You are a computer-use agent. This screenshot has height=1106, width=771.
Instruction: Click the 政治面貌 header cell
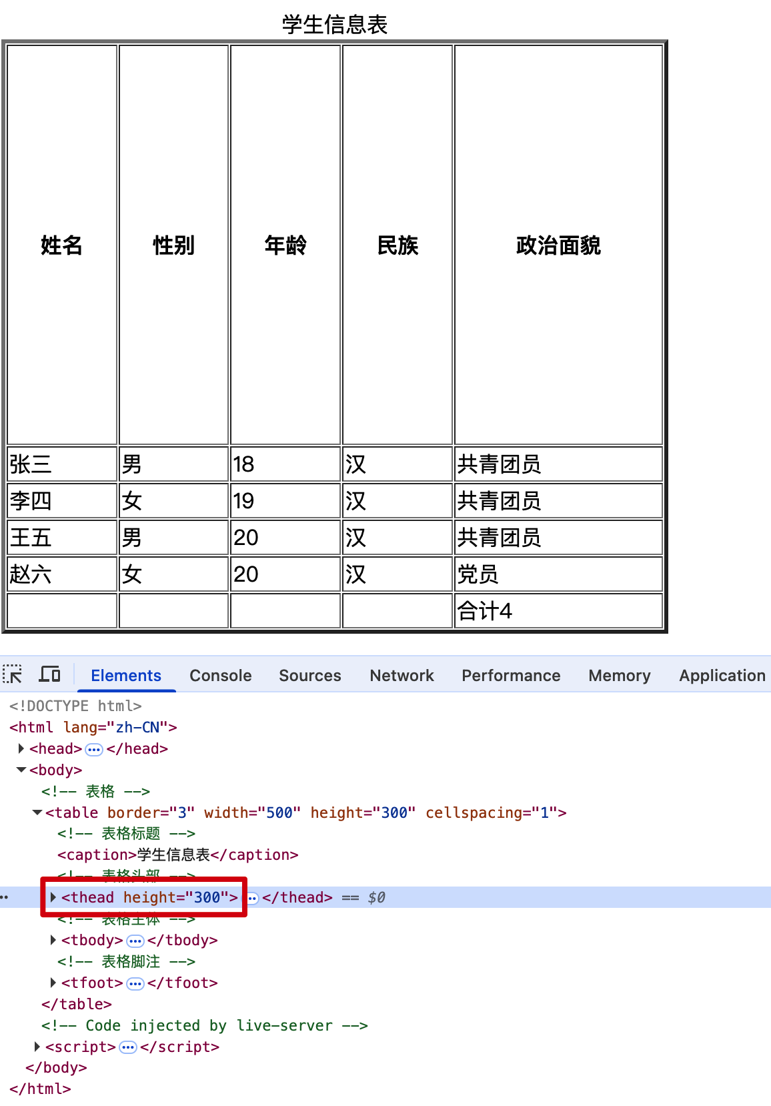pyautogui.click(x=558, y=245)
